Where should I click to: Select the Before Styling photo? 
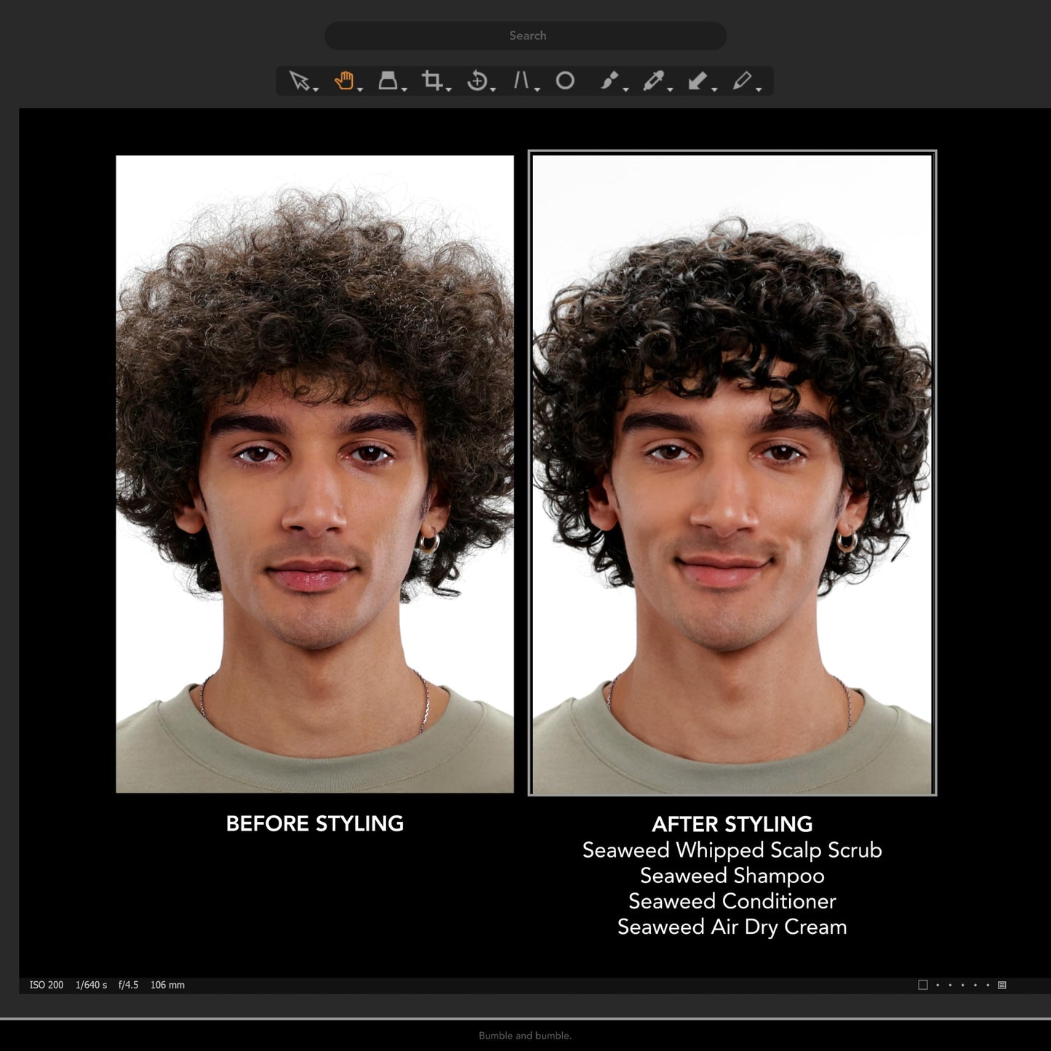[315, 473]
